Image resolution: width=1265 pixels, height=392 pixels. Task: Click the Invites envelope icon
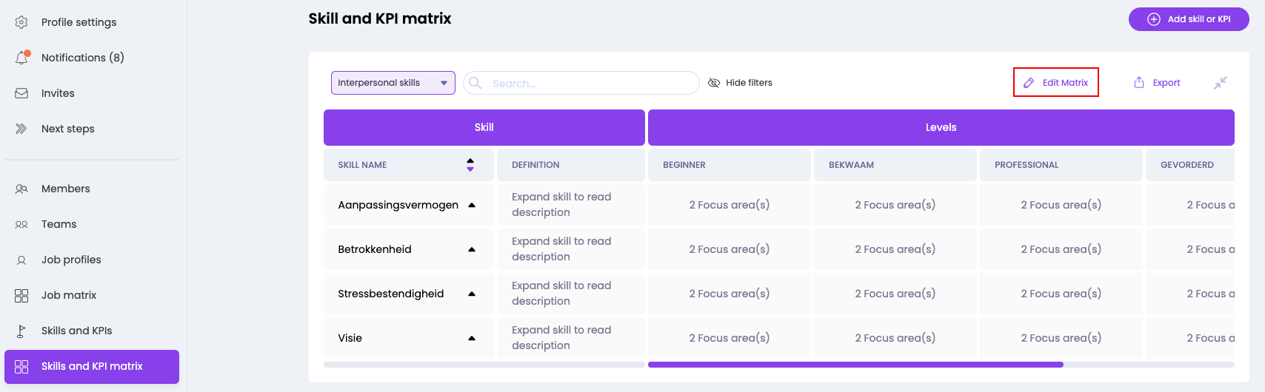(21, 93)
